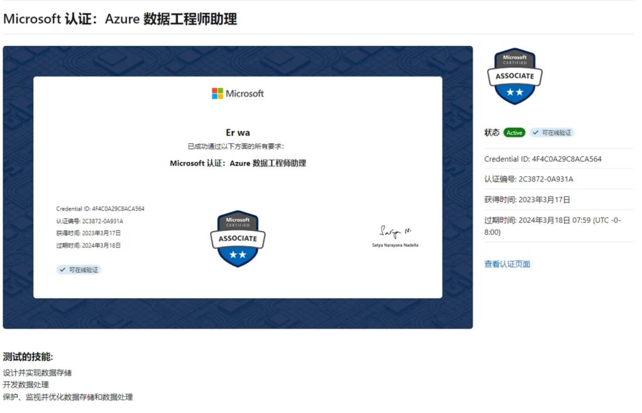This screenshot has width=642, height=413.
Task: Click sidebar 获得时间 2023年3月17日
Action: click(x=527, y=200)
